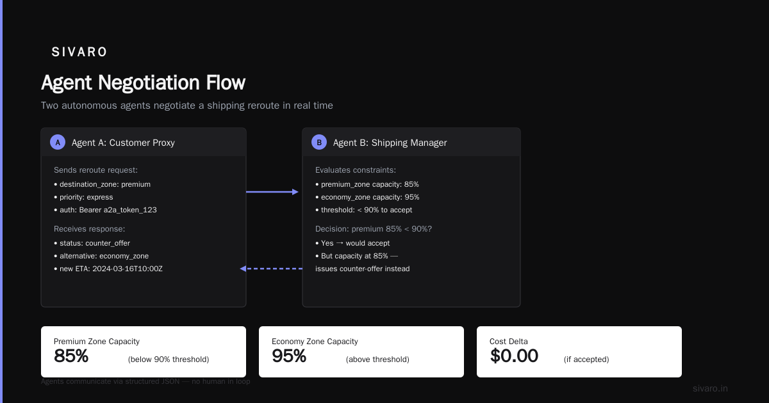
Task: Open the Premium Zone Capacity card
Action: pos(144,352)
